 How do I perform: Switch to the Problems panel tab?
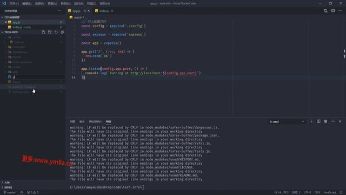(x=72, y=121)
